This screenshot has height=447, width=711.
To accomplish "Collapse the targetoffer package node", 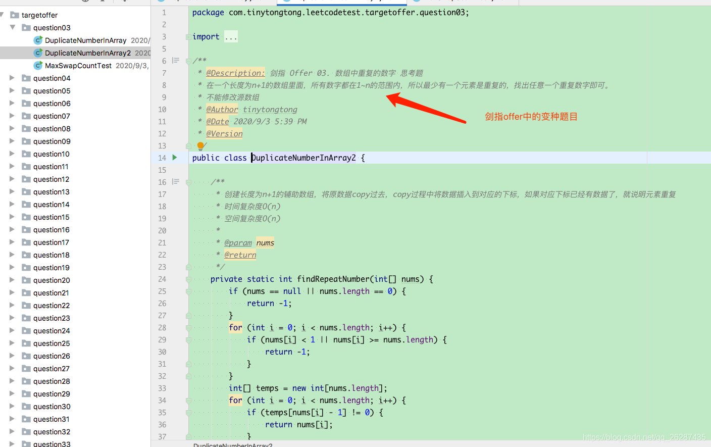I will 3,15.
